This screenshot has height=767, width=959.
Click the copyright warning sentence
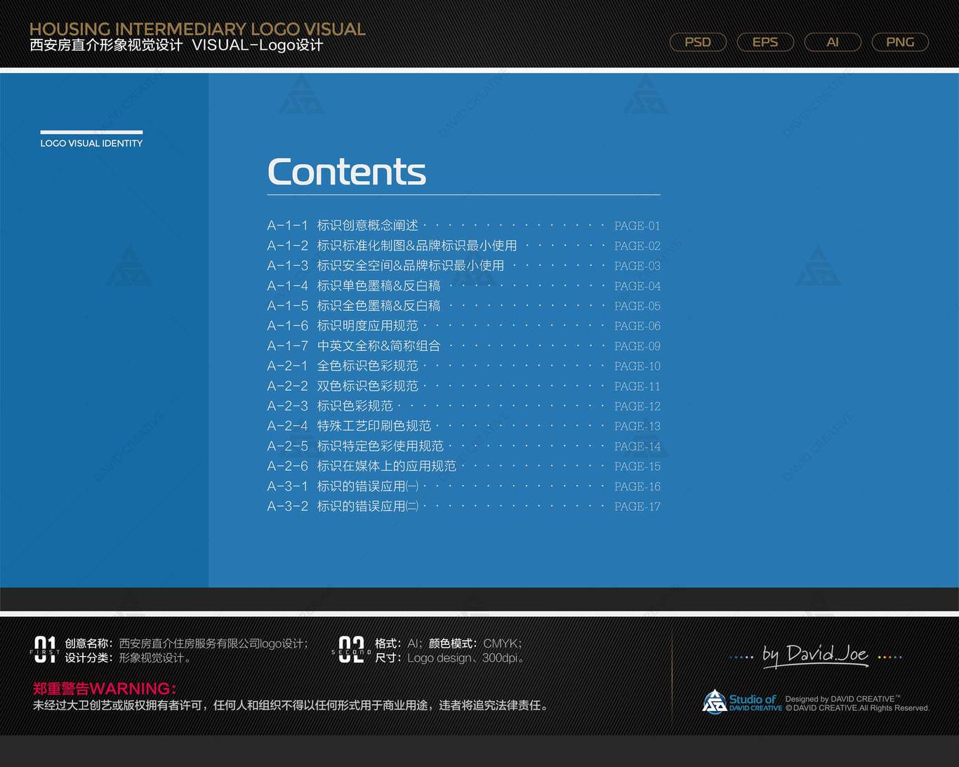point(291,705)
